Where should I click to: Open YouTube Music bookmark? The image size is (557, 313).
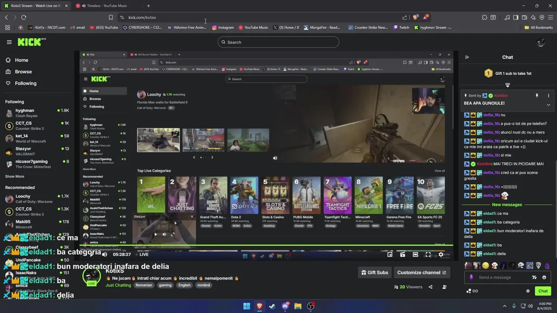[x=253, y=27]
